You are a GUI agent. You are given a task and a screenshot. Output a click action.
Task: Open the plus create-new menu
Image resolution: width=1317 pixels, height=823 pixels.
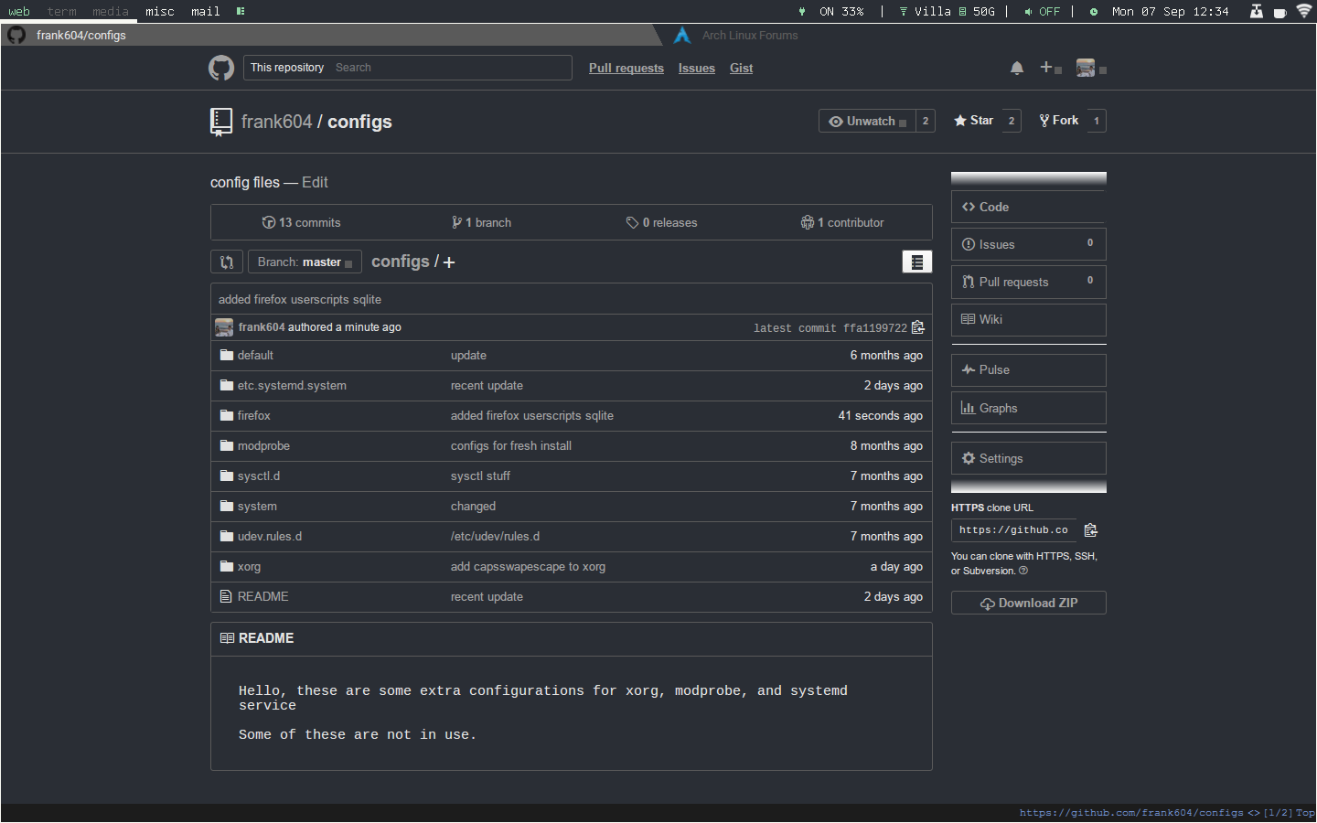point(1051,68)
